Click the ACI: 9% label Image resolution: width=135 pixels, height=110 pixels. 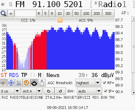86,20
